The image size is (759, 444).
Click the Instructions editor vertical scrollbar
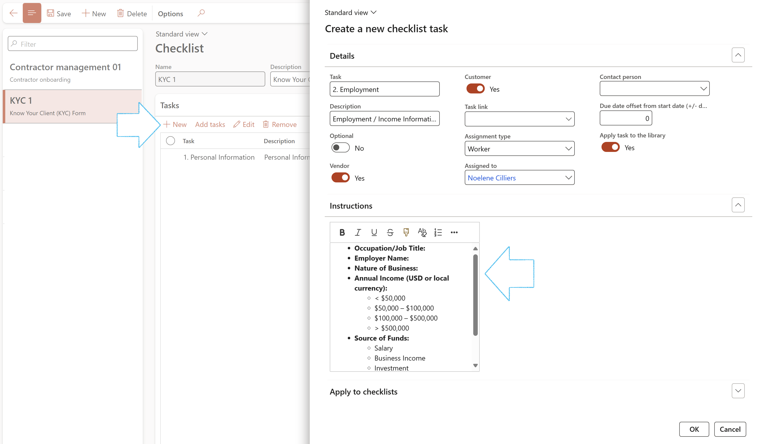click(x=475, y=295)
